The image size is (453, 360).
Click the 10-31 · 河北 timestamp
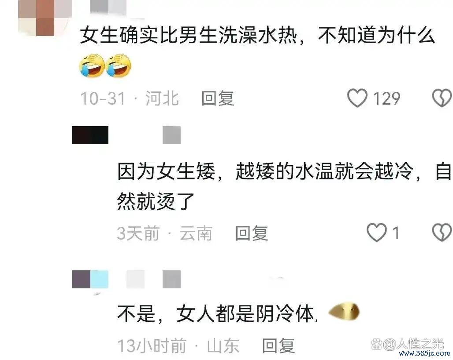[129, 98]
